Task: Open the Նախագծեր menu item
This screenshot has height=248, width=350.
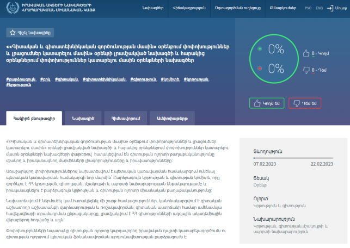Action: 153,8
